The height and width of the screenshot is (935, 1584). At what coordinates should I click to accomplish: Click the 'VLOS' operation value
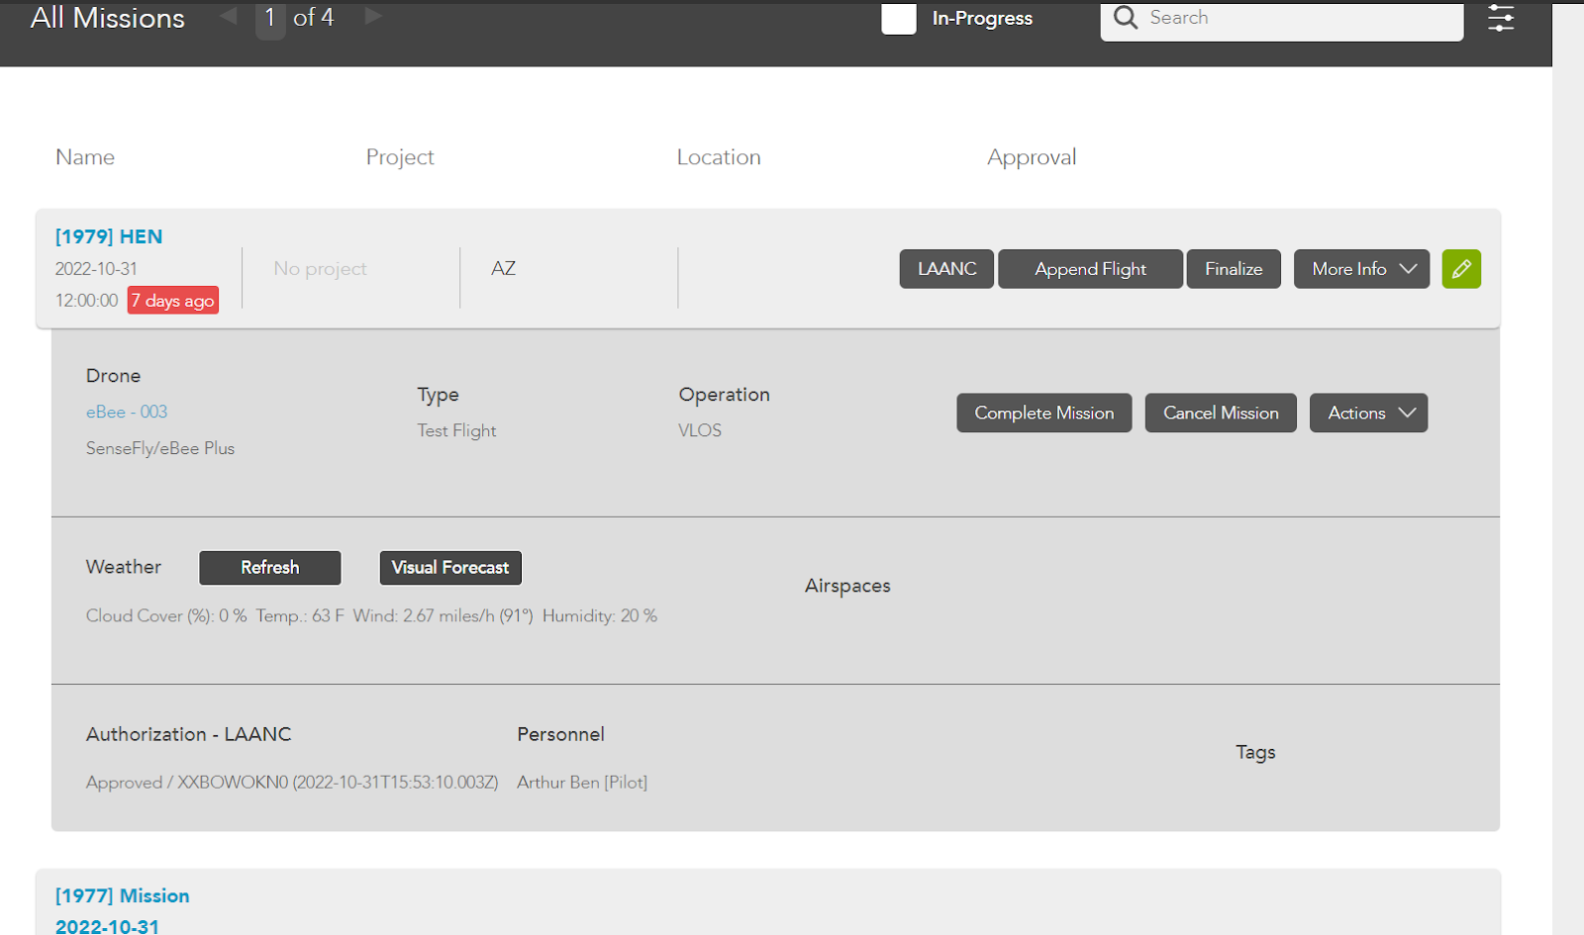click(700, 430)
